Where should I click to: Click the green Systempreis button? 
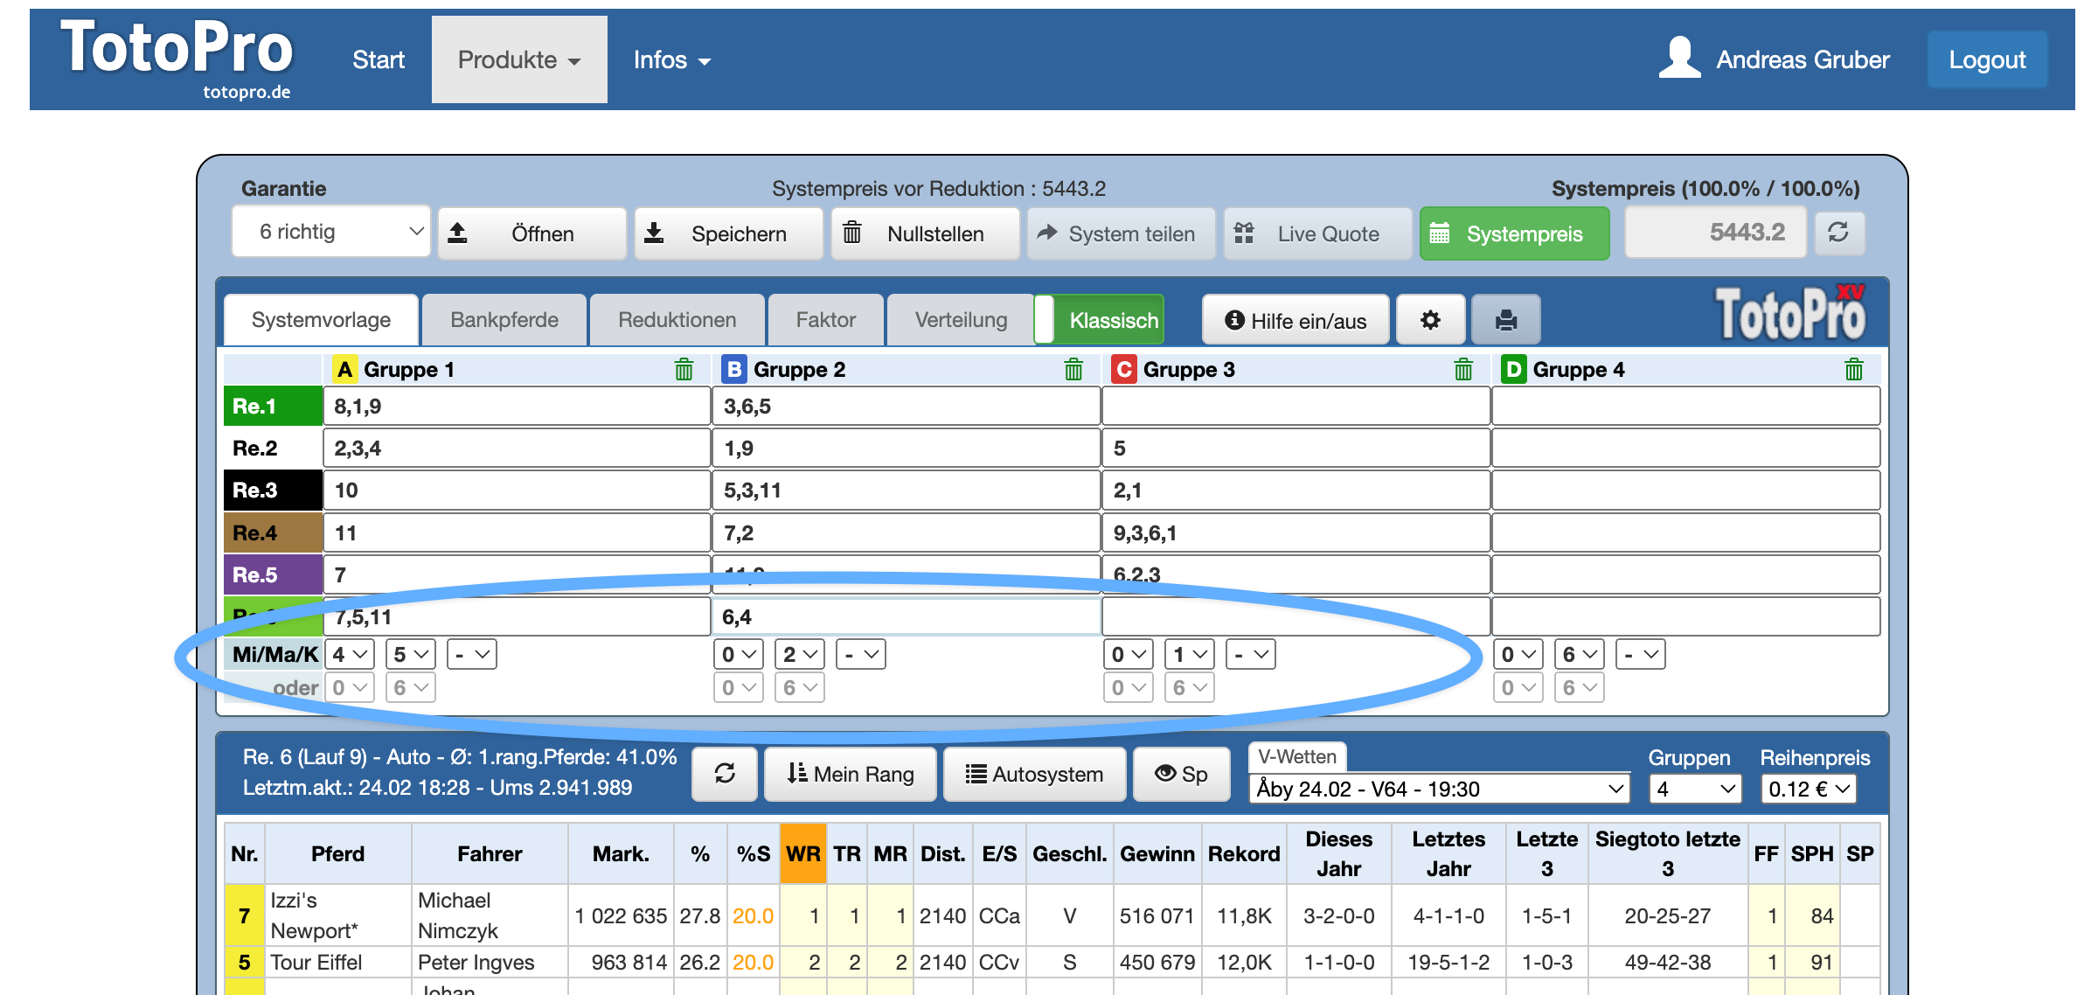pyautogui.click(x=1514, y=233)
